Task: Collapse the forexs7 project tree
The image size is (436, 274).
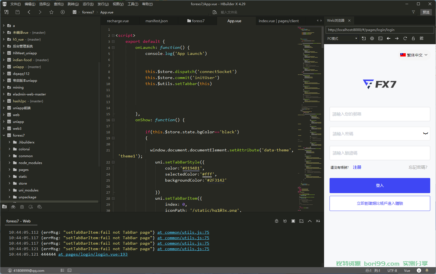Action: click(4, 135)
